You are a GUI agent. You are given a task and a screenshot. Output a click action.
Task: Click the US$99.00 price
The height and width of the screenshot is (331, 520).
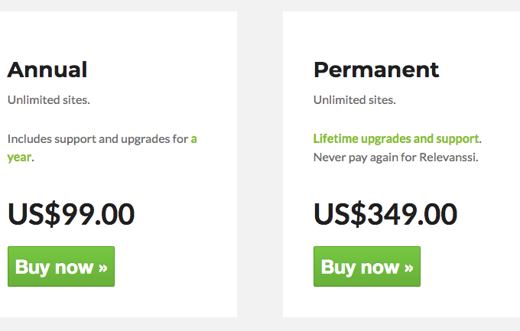[71, 214]
